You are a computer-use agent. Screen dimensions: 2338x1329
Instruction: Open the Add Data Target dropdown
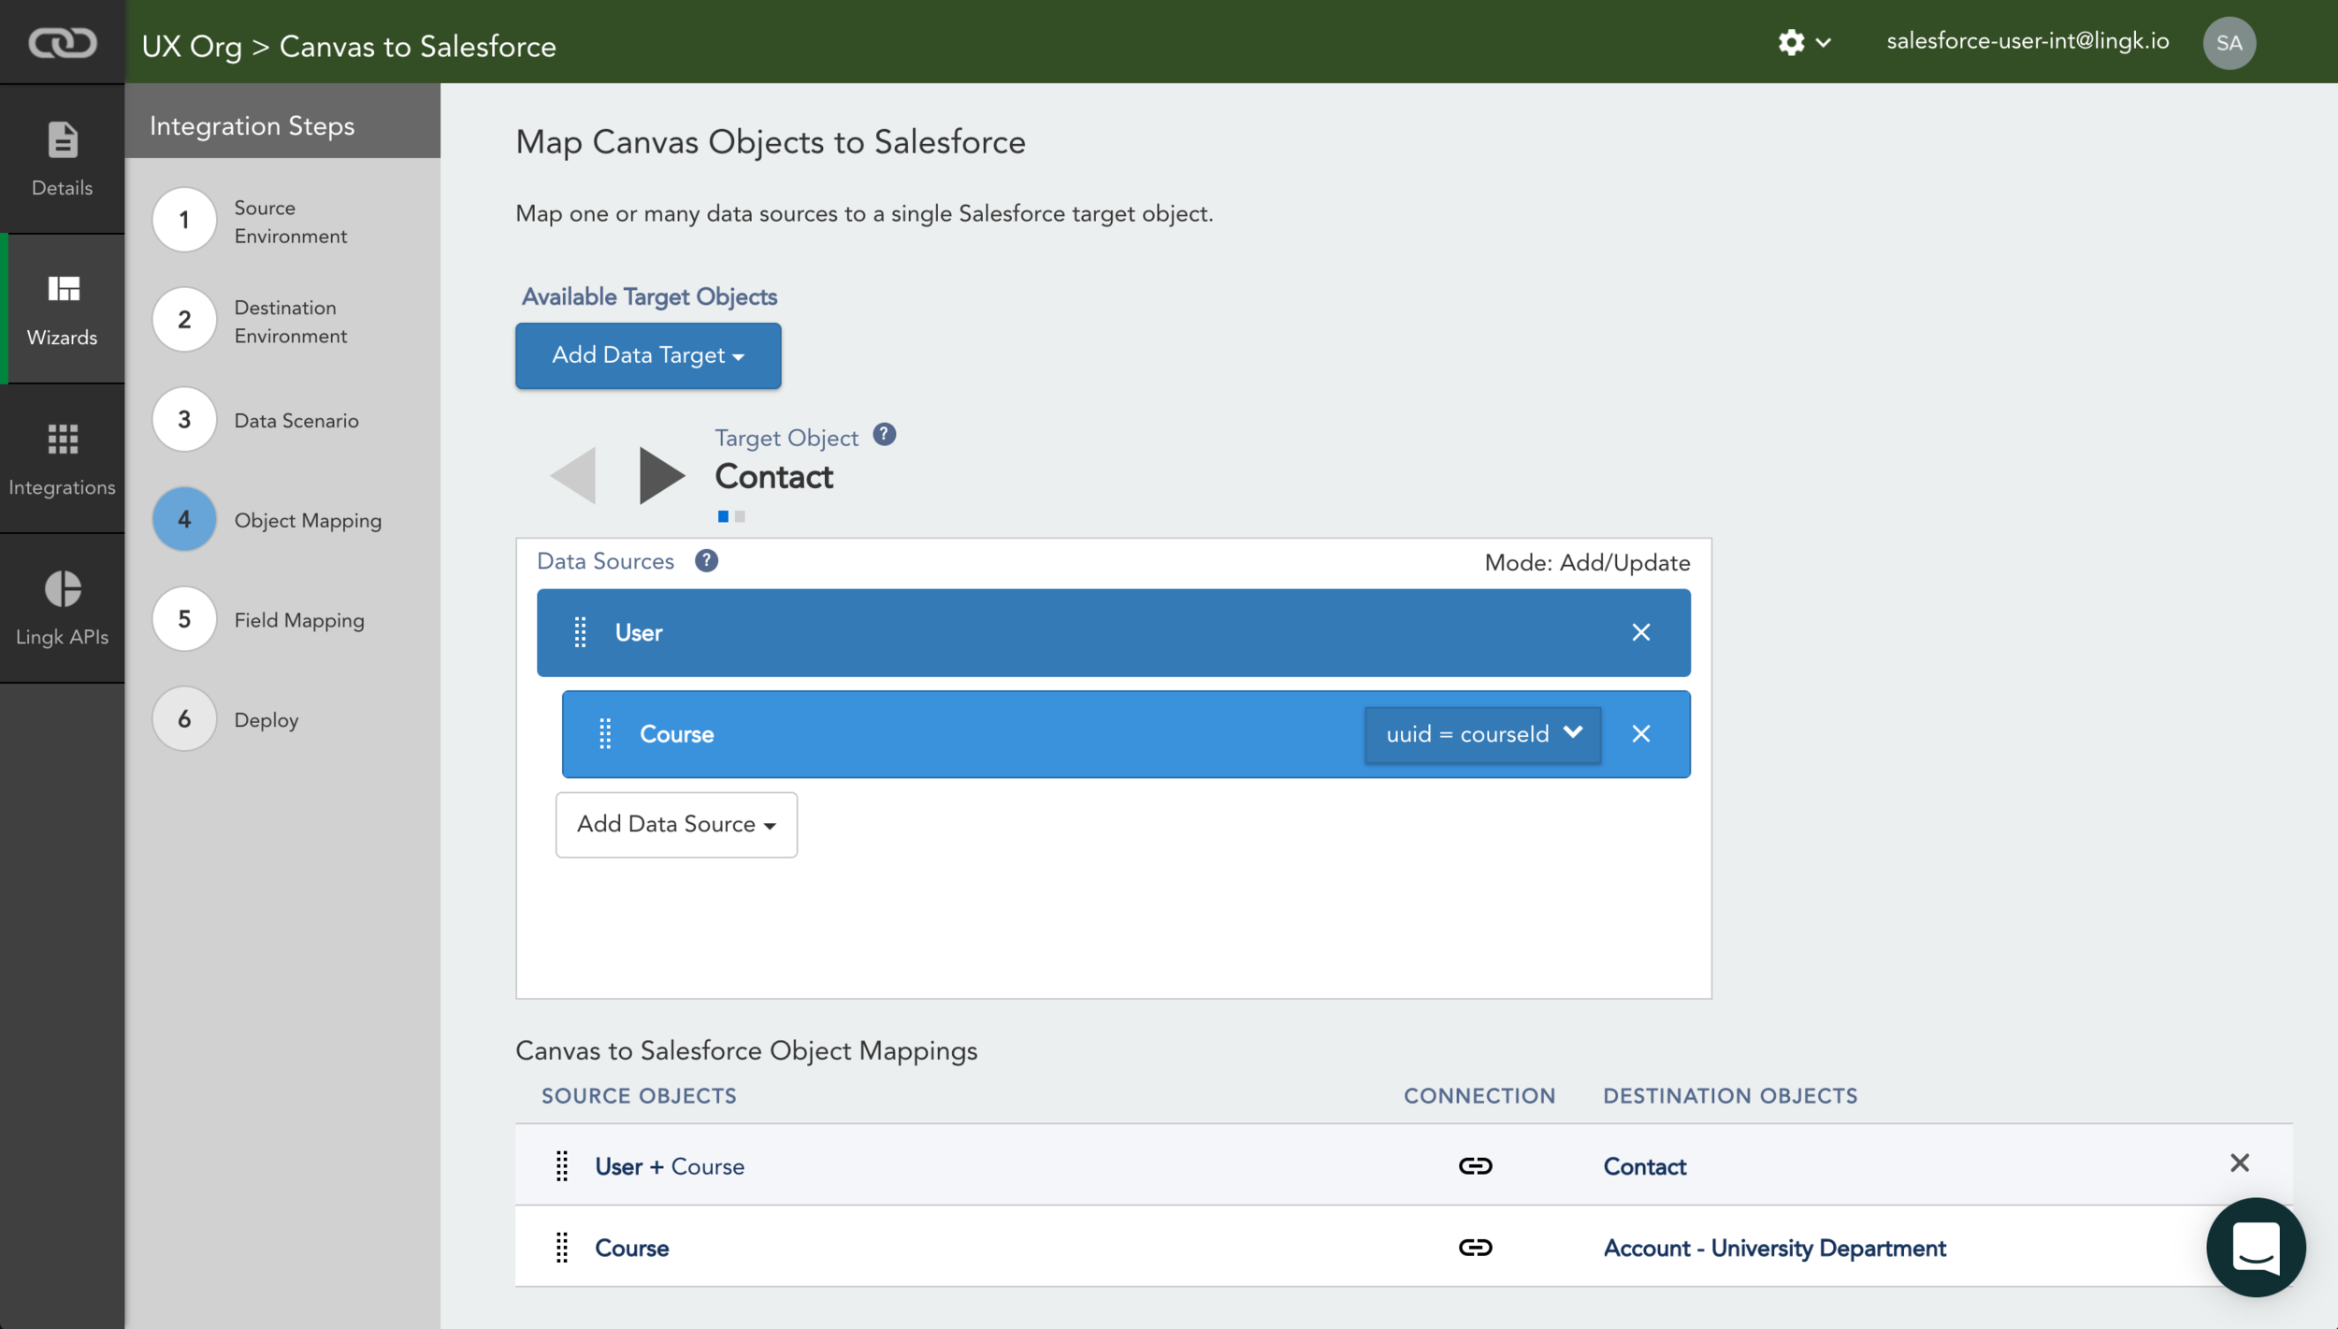(x=648, y=355)
